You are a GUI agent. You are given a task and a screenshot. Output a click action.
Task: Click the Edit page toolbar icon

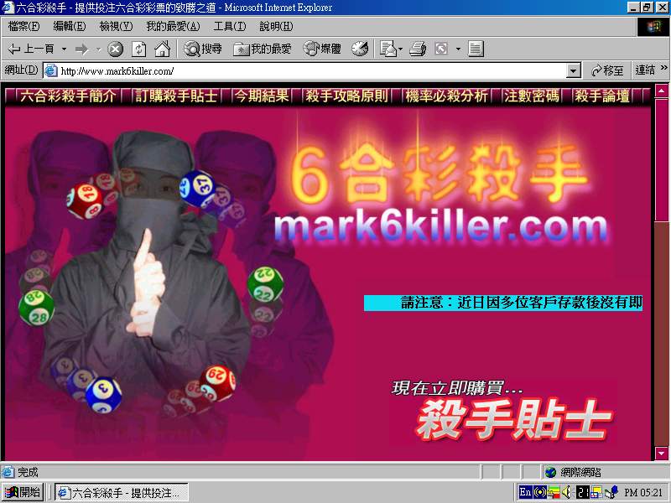coord(442,49)
